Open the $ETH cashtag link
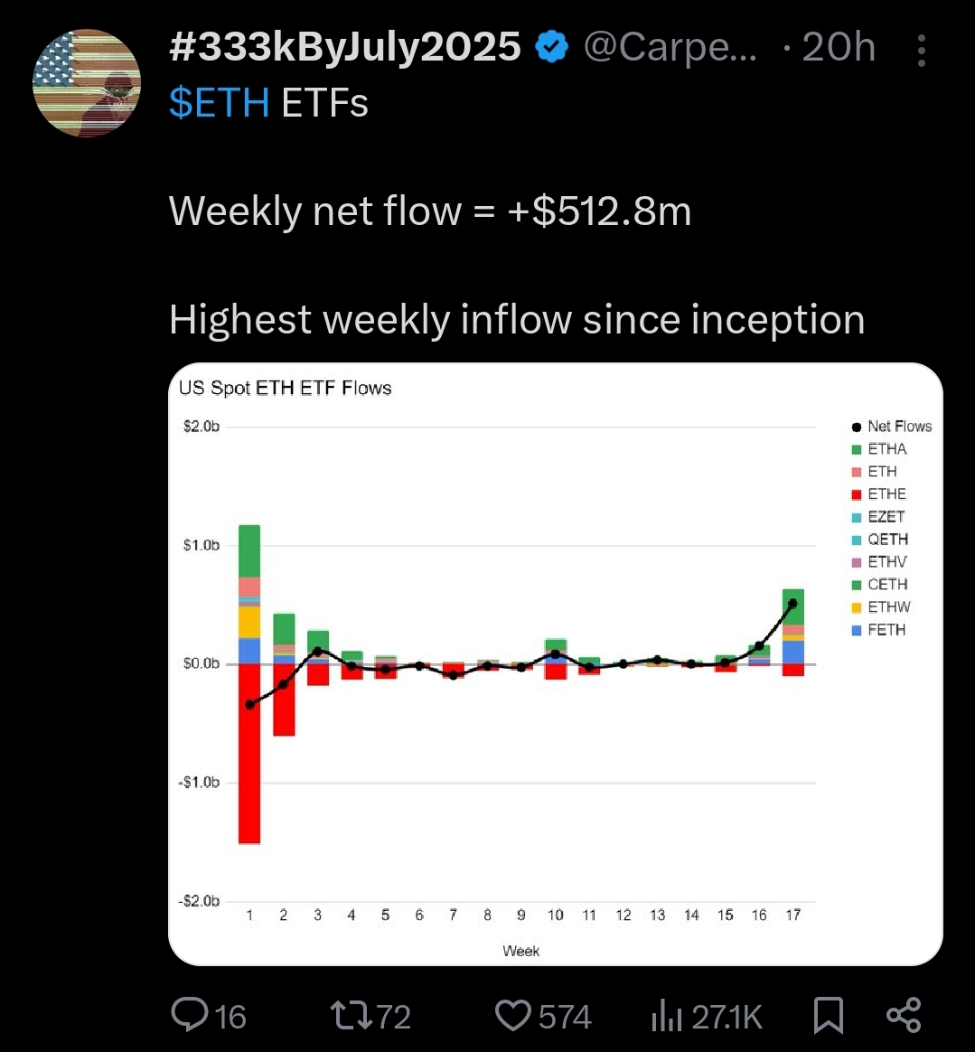 pyautogui.click(x=219, y=103)
